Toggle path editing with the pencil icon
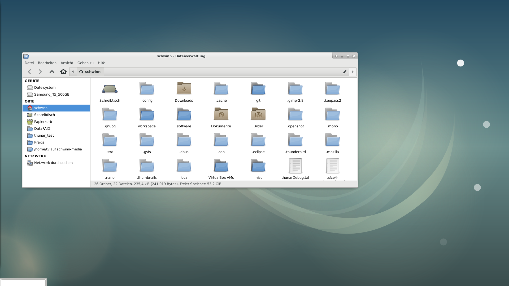Screen dimensions: 509x286 point(345,72)
